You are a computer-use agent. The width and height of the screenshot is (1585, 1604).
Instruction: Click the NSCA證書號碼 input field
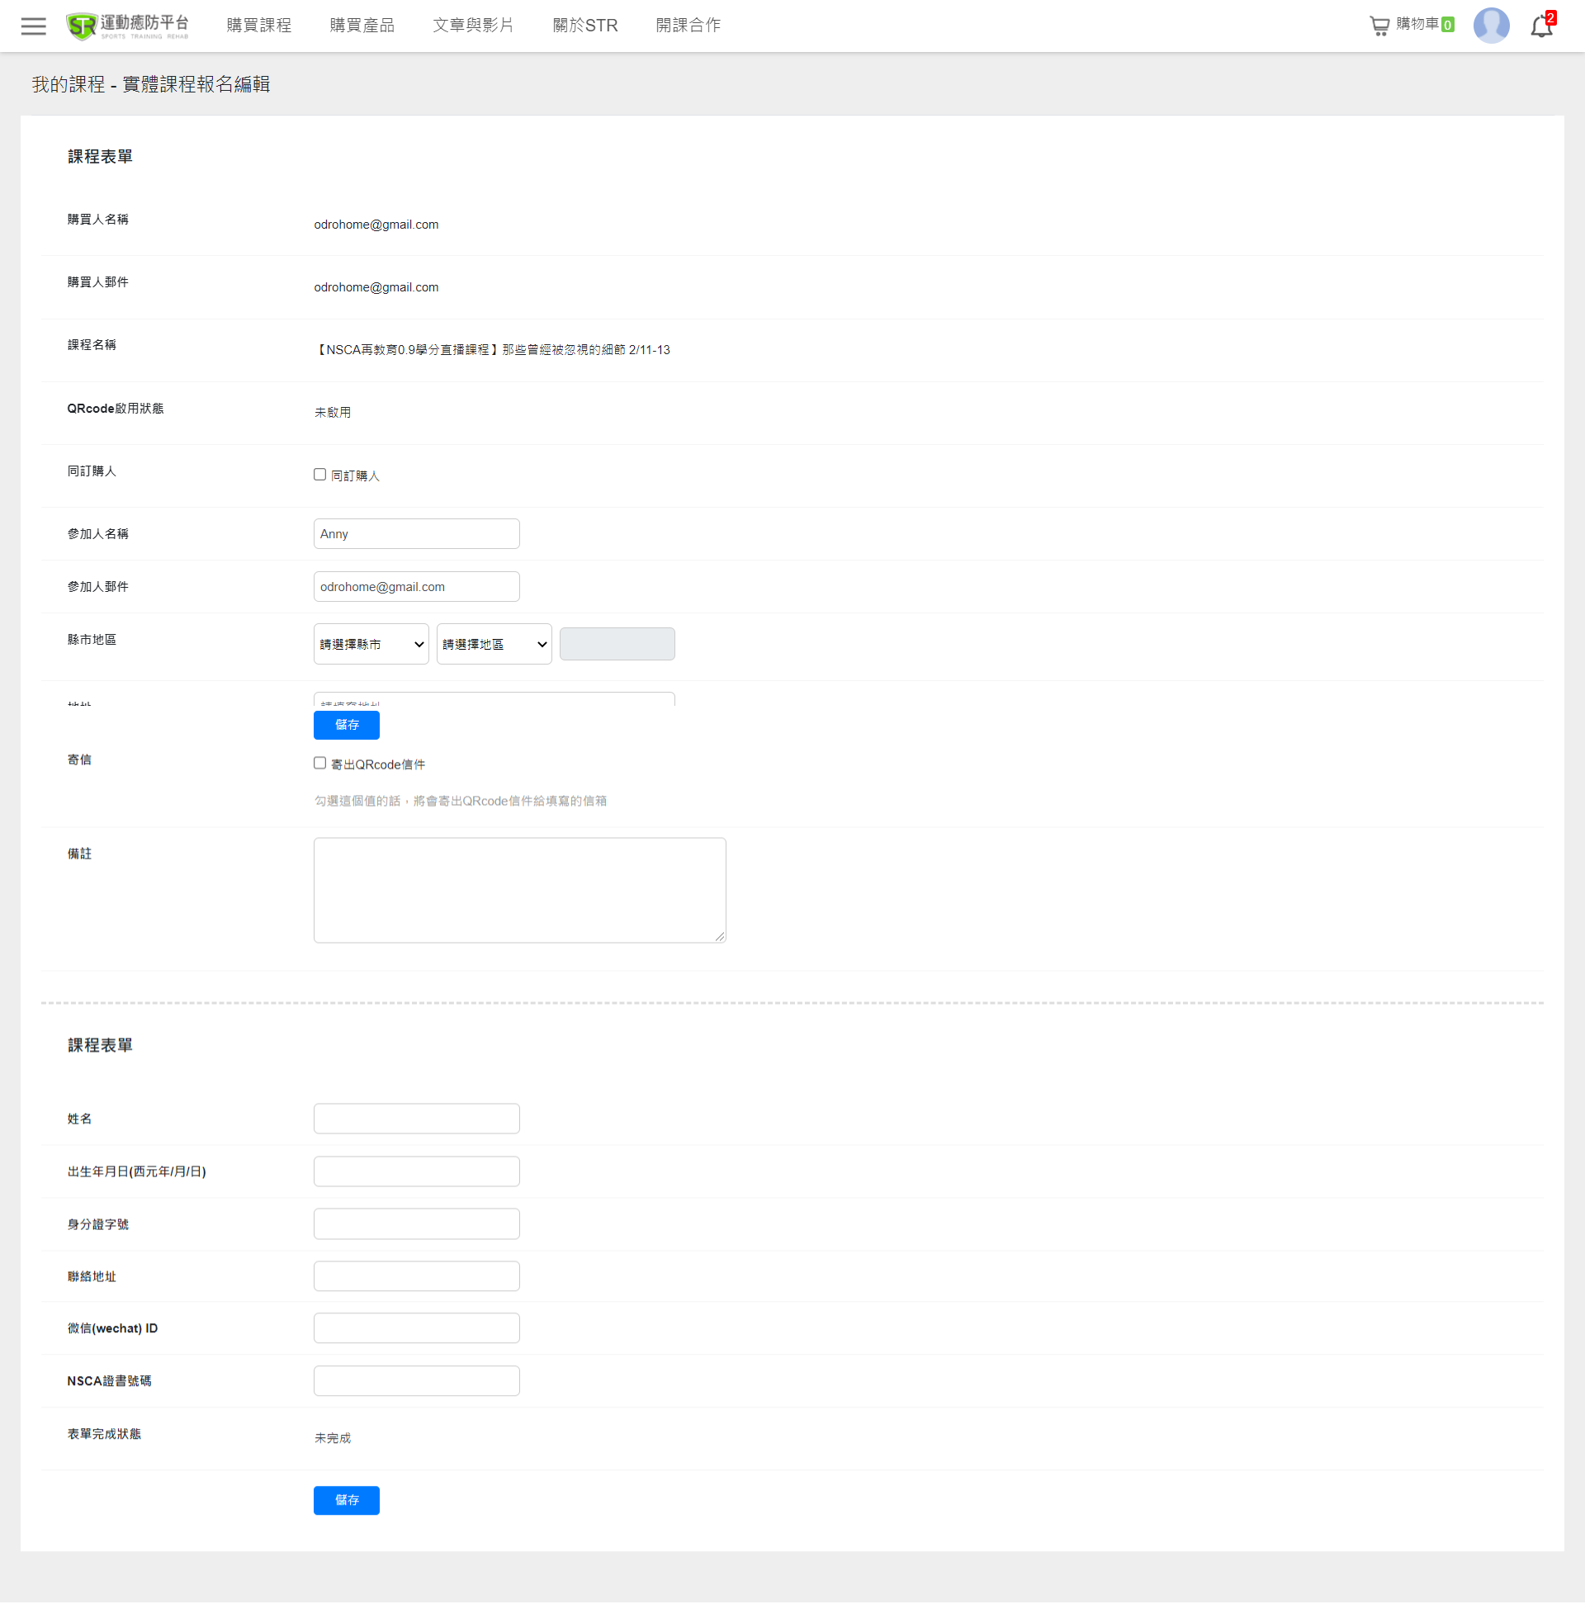tap(417, 1380)
